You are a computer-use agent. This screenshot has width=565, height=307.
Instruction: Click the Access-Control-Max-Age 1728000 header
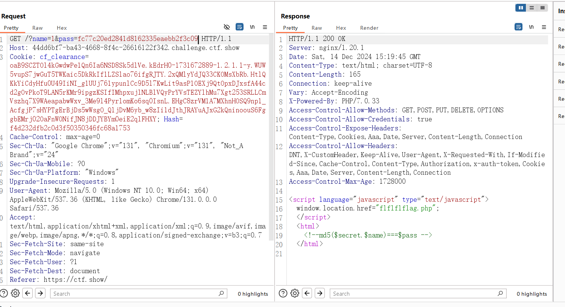point(347,181)
